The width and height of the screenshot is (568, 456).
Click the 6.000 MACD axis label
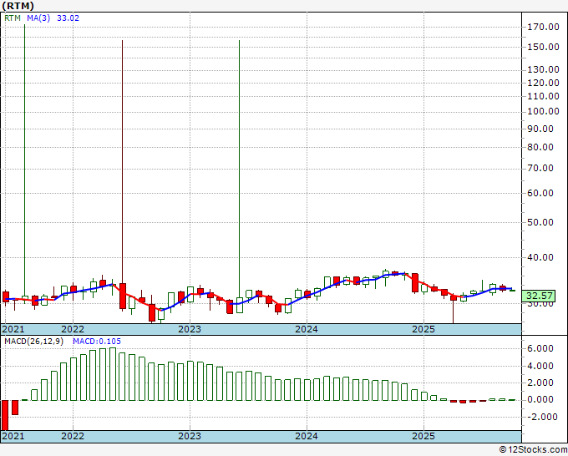tap(540, 349)
